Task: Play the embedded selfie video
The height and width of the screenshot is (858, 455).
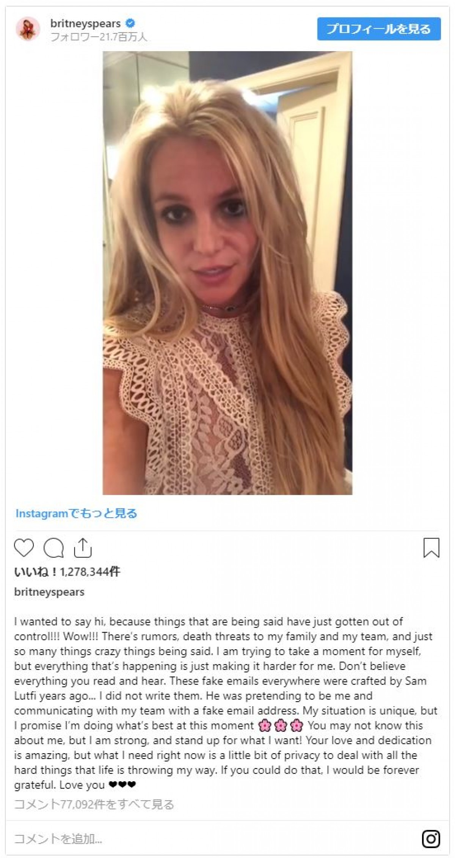Action: coord(227,273)
